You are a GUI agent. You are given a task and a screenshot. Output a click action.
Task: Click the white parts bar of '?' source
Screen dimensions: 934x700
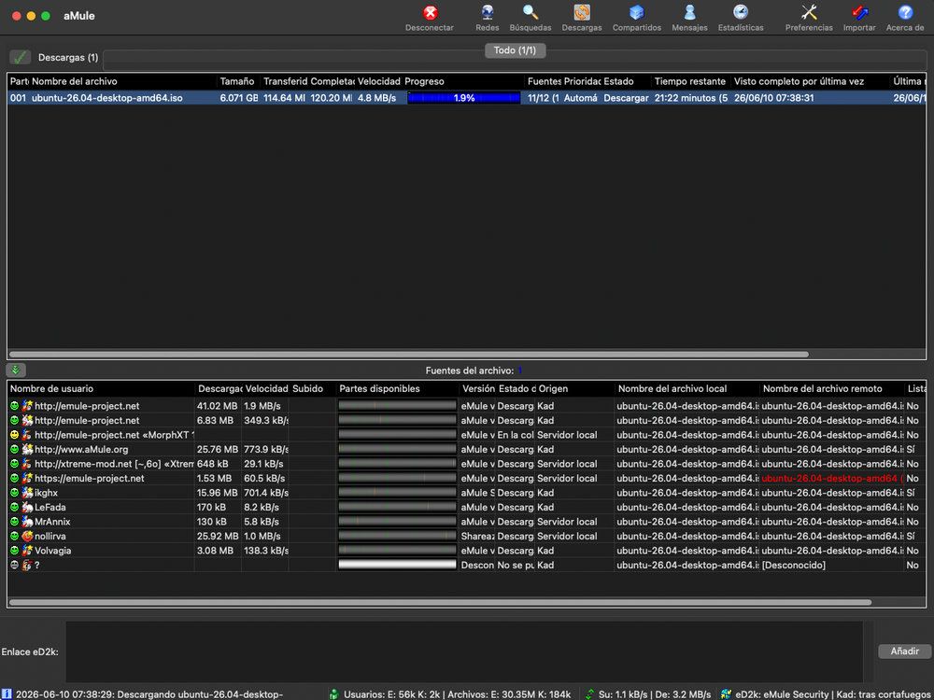397,565
